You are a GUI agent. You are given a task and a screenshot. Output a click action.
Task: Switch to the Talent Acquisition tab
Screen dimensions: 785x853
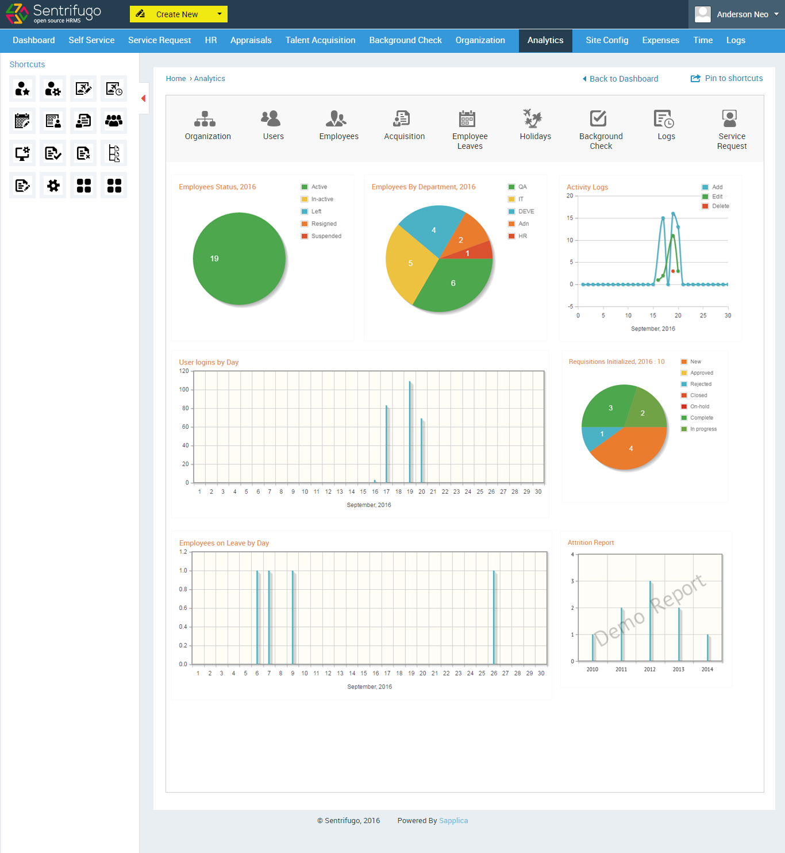(320, 40)
